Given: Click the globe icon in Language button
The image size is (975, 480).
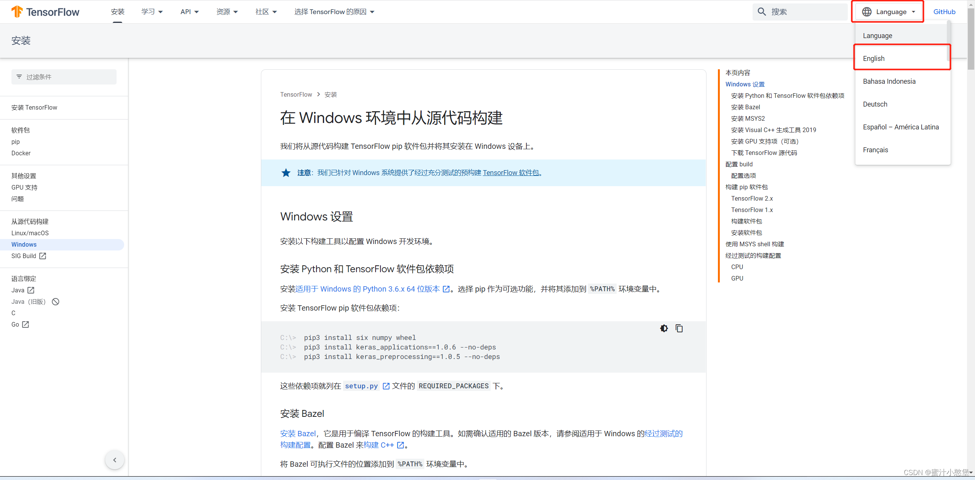Looking at the screenshot, I should (x=866, y=12).
